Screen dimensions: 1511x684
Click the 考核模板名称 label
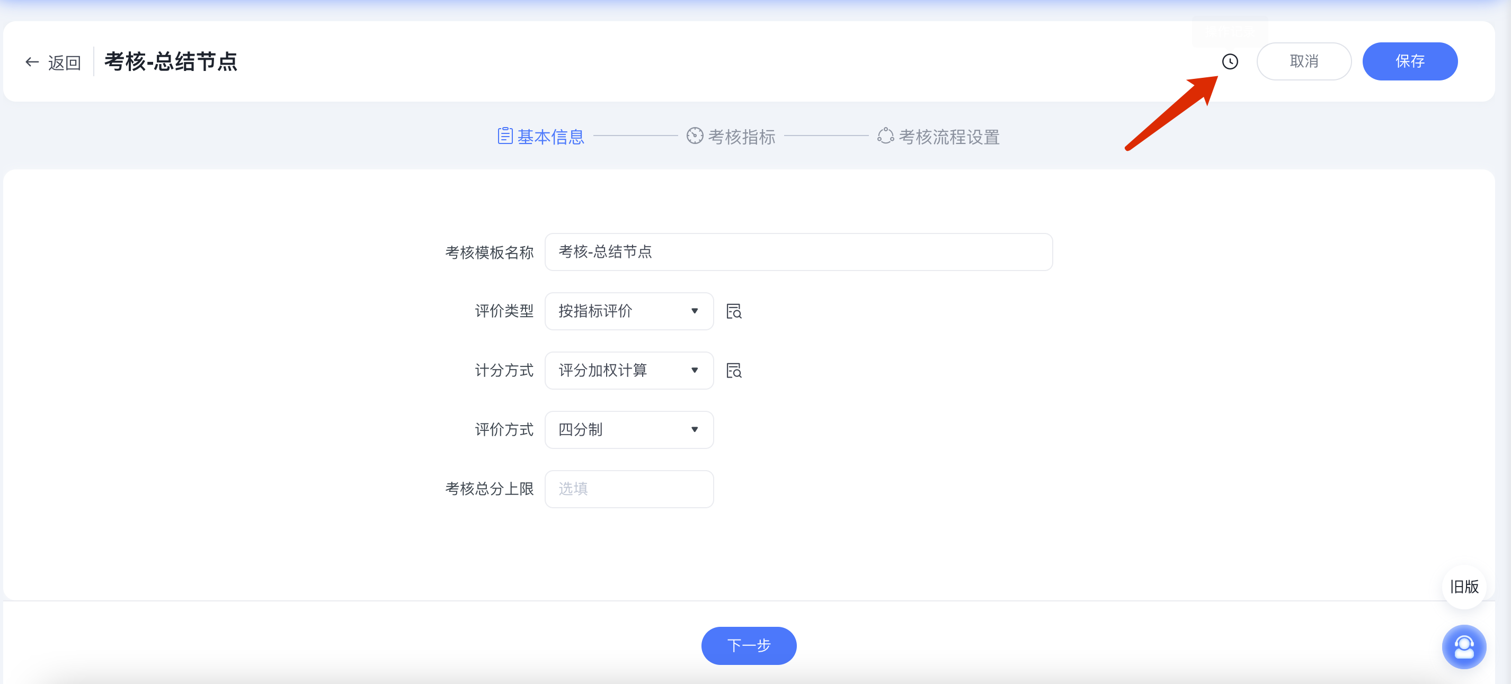[489, 253]
